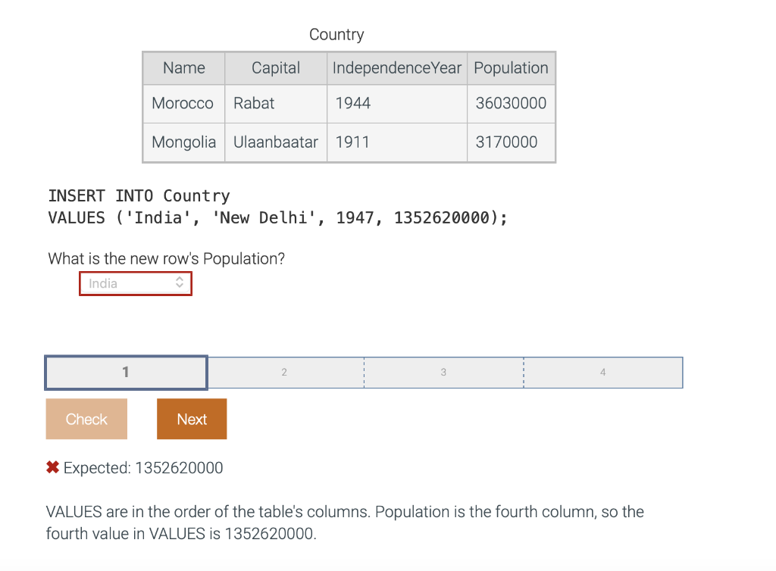Image resolution: width=776 pixels, height=571 pixels.
Task: Click the Name column header
Action: point(183,68)
